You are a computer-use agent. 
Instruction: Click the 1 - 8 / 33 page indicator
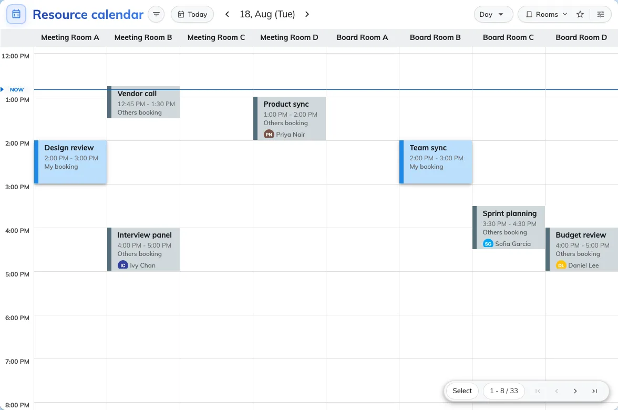coord(503,391)
